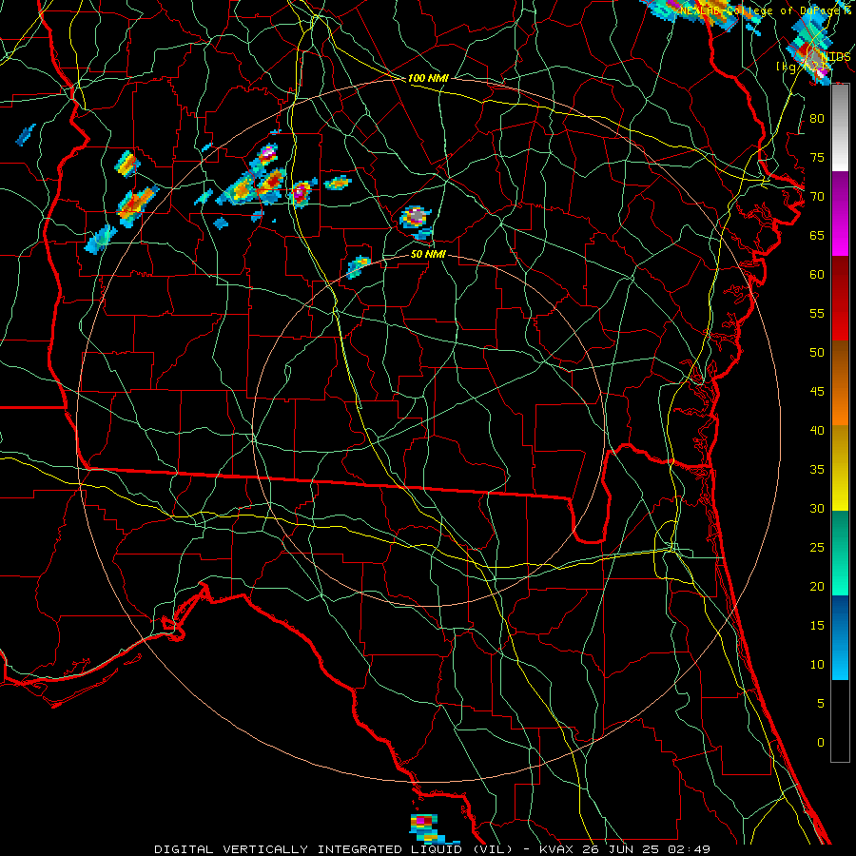Click the 55 value on the legend

(x=817, y=313)
